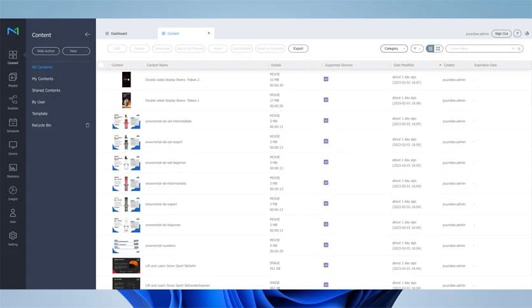Click the Dashboard tab grid icon
The height and width of the screenshot is (308, 532).
pyautogui.click(x=107, y=34)
